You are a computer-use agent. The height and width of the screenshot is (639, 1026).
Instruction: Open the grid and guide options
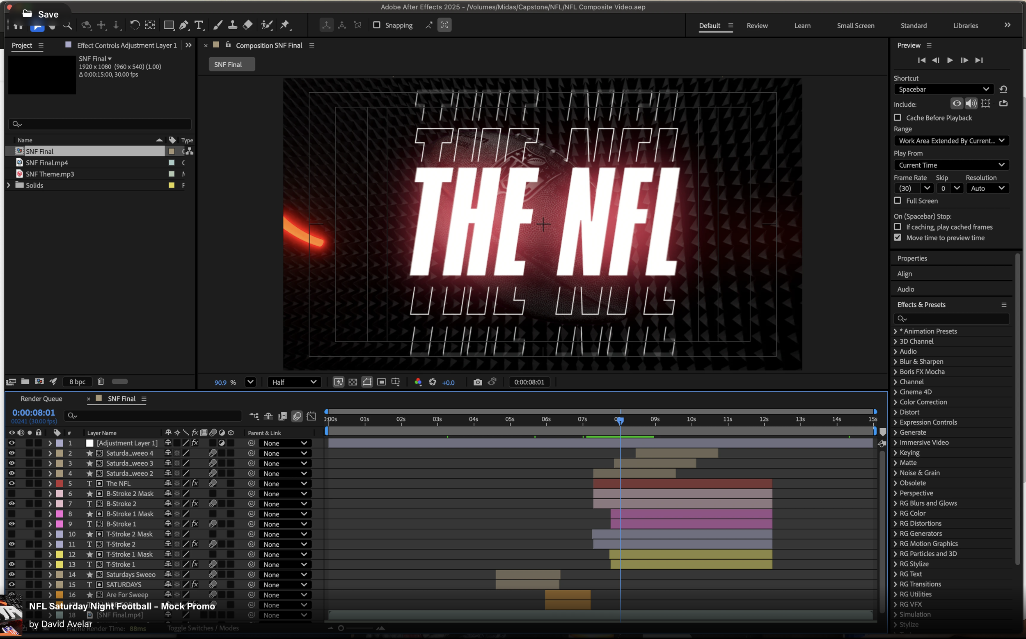[x=396, y=382]
